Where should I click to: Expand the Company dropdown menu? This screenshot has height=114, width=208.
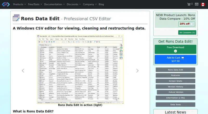point(90,4)
